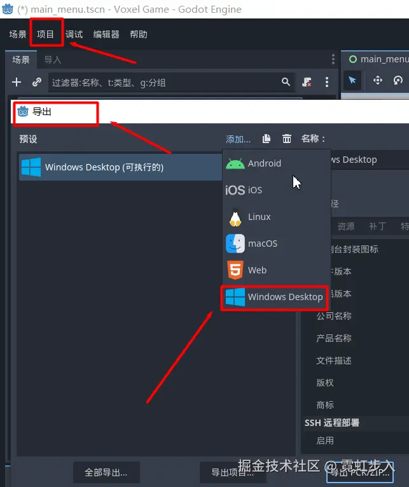Open the 调试 menu

click(74, 34)
